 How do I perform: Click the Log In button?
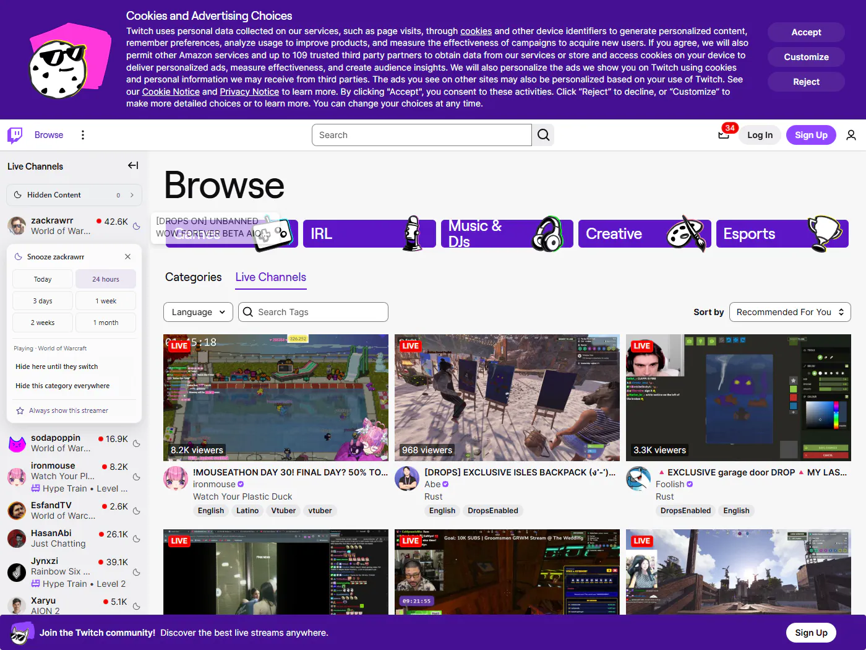tap(760, 135)
